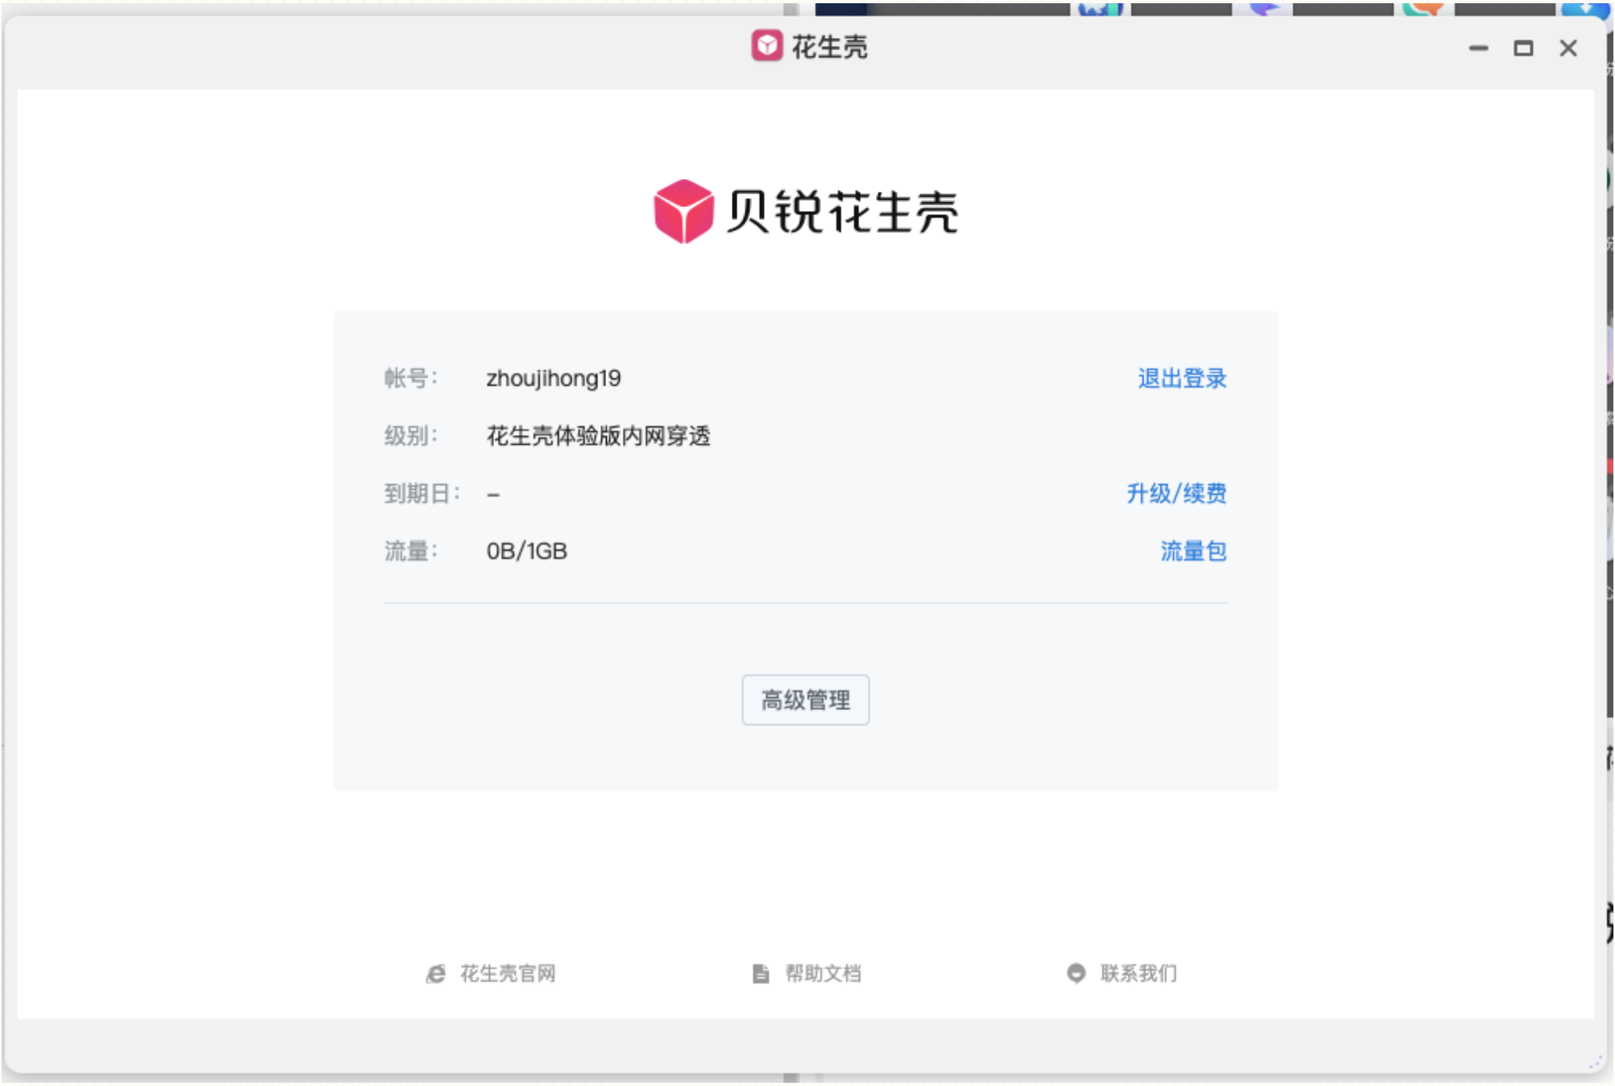Click the 帐号 label
Screen dimensions: 1615x1086
[x=410, y=378]
